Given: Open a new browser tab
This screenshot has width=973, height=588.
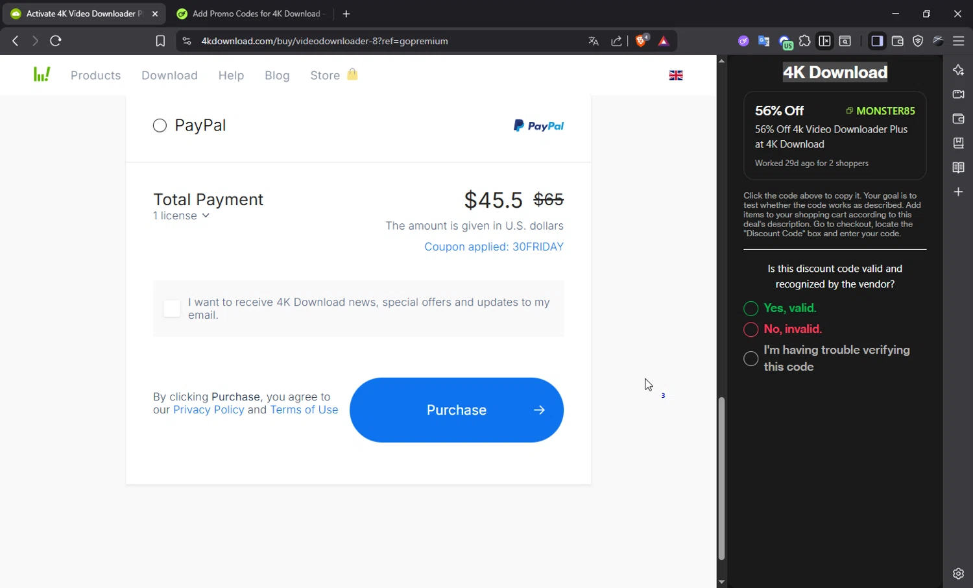Looking at the screenshot, I should 346,14.
